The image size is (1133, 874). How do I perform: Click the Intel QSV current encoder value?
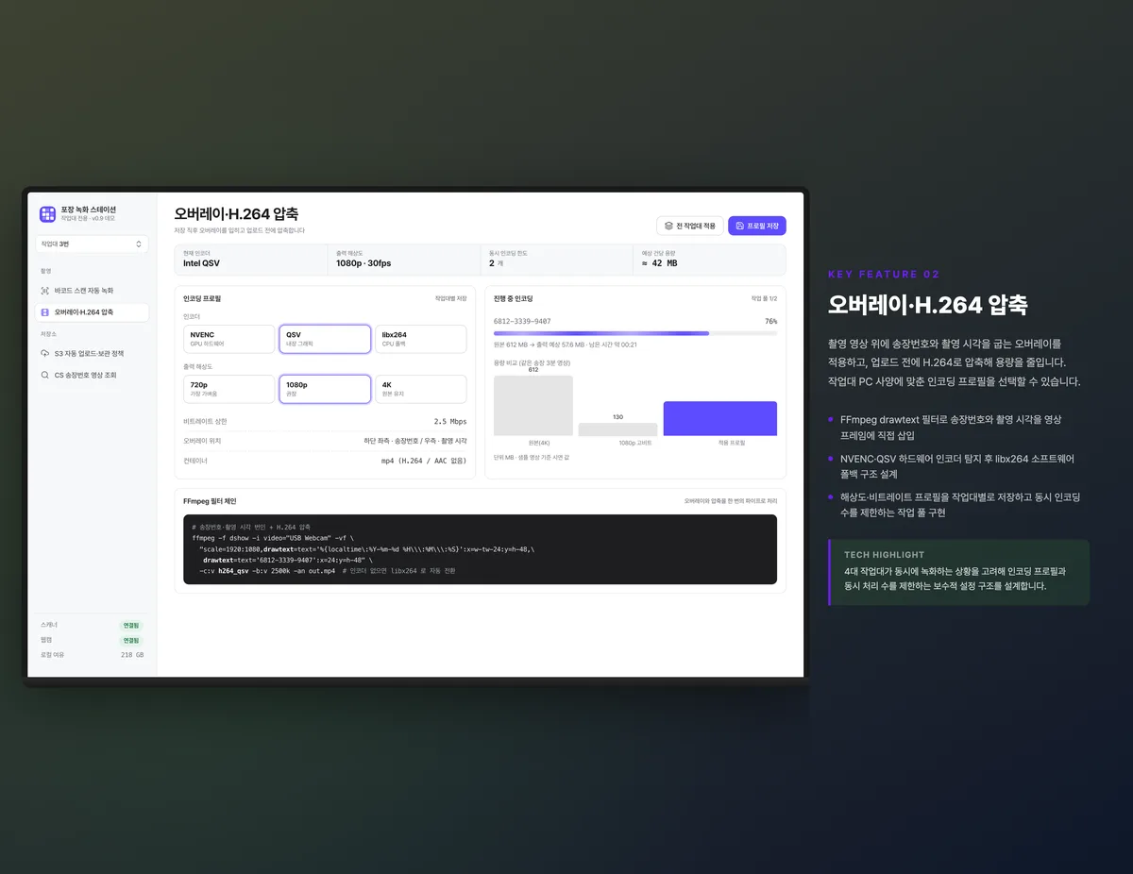click(x=201, y=263)
